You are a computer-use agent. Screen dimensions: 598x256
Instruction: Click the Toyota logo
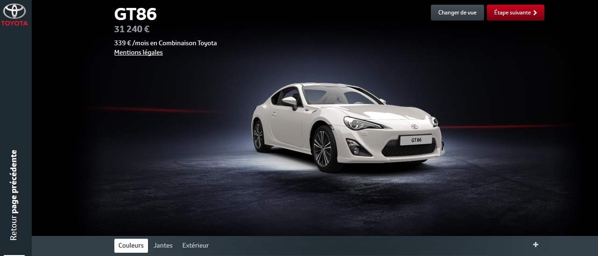coord(15,15)
